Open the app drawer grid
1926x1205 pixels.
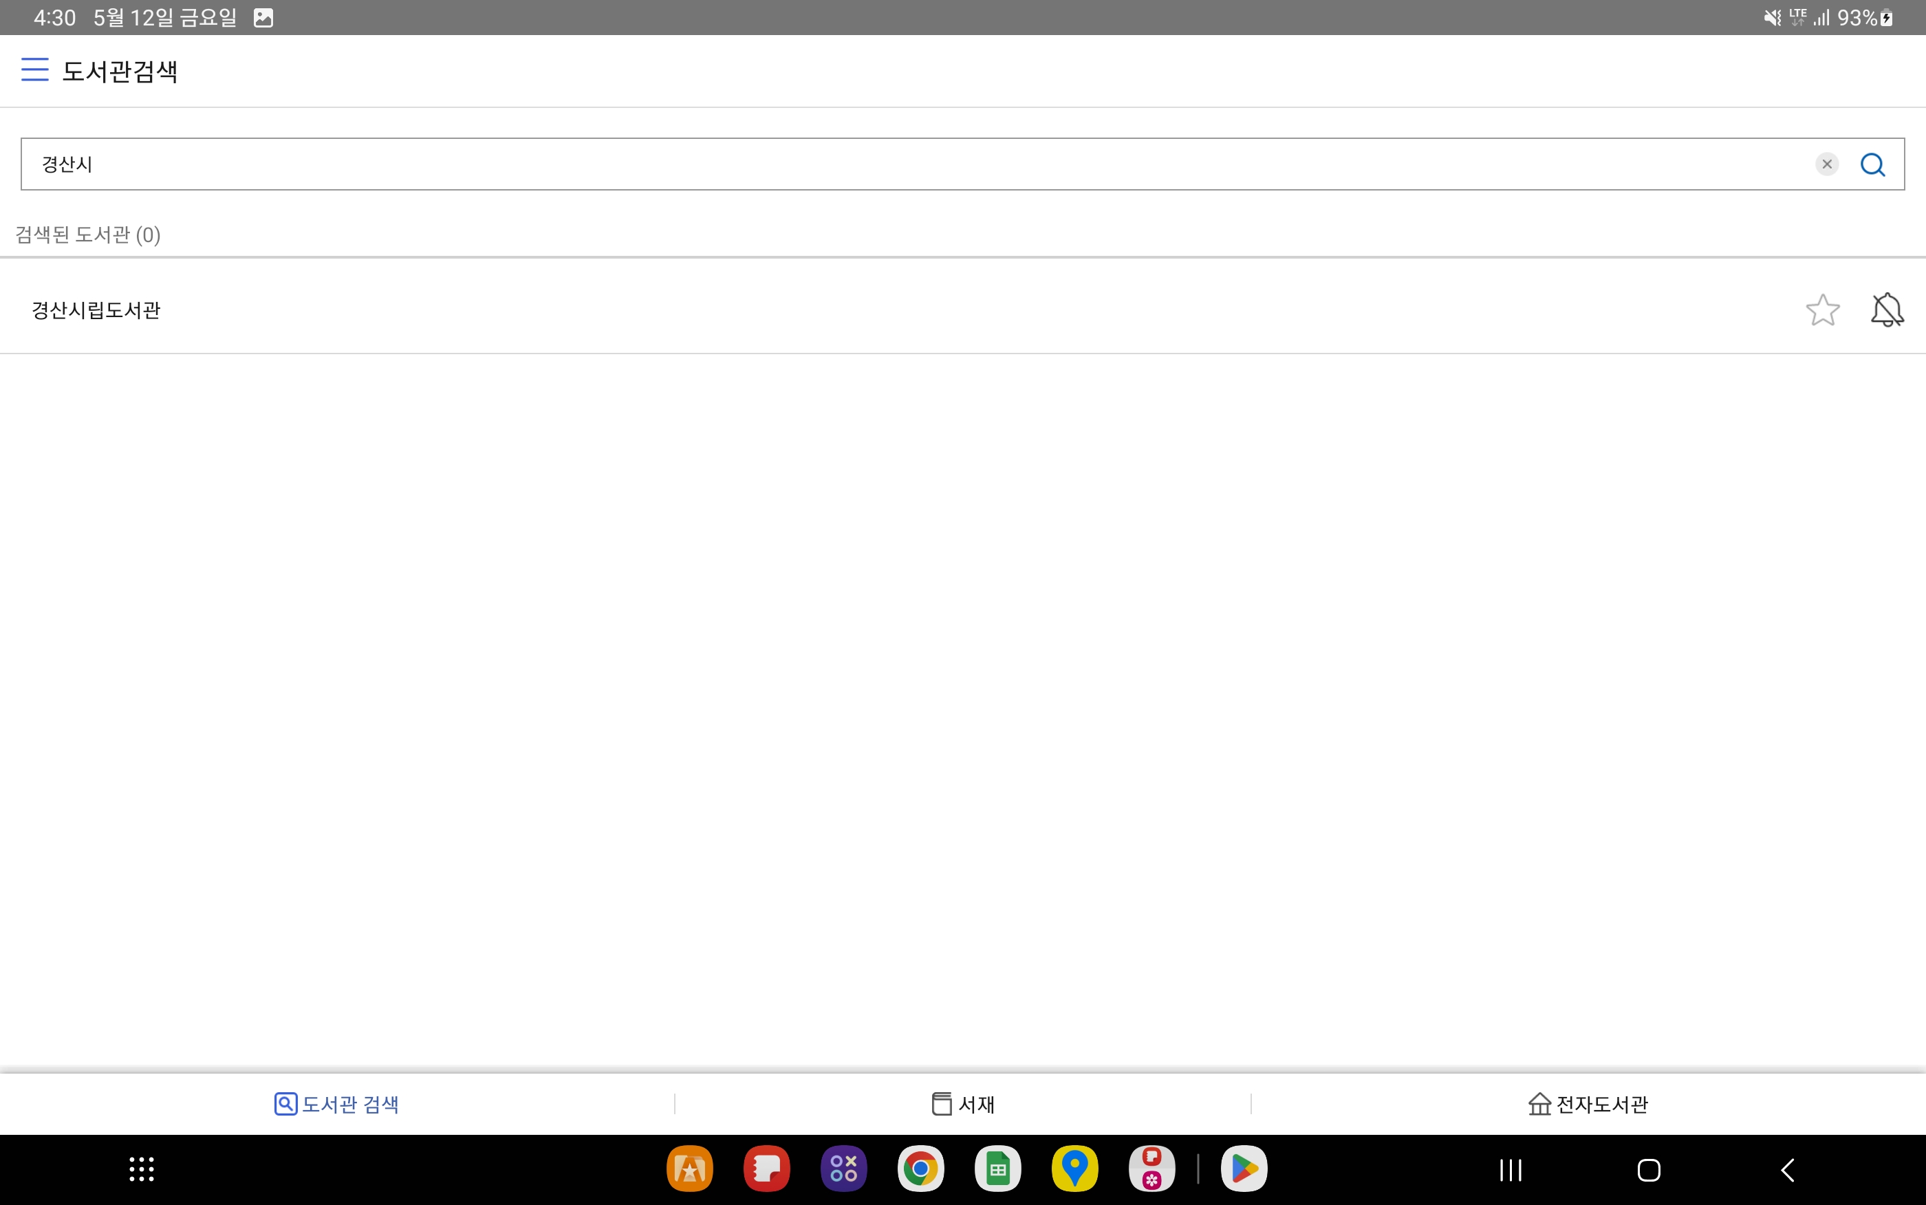[x=142, y=1169]
